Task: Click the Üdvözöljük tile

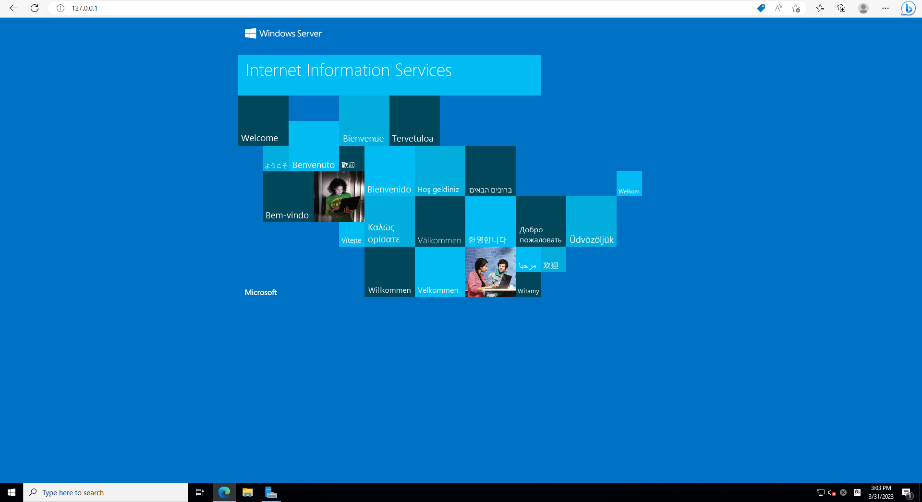Action: point(591,221)
